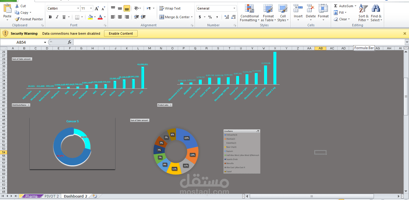
Task: Toggle Bold formatting
Action: tap(50, 17)
